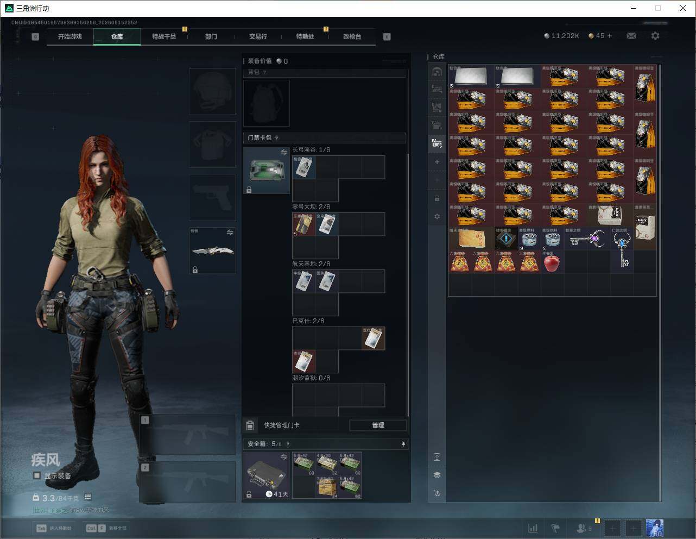Select the red keycard under 零号大坝
This screenshot has width=696, height=539.
click(304, 224)
